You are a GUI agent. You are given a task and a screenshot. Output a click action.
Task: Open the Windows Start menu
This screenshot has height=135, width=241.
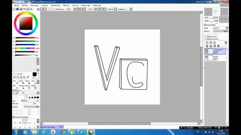(x=16, y=132)
